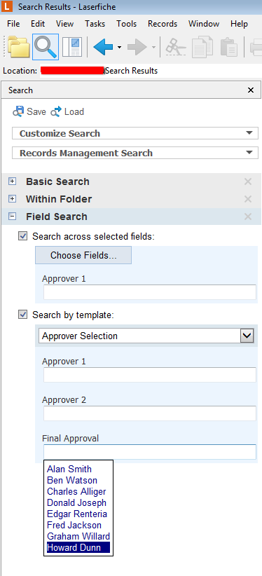The image size is (262, 576).
Task: Save the current search
Action: [x=29, y=111]
